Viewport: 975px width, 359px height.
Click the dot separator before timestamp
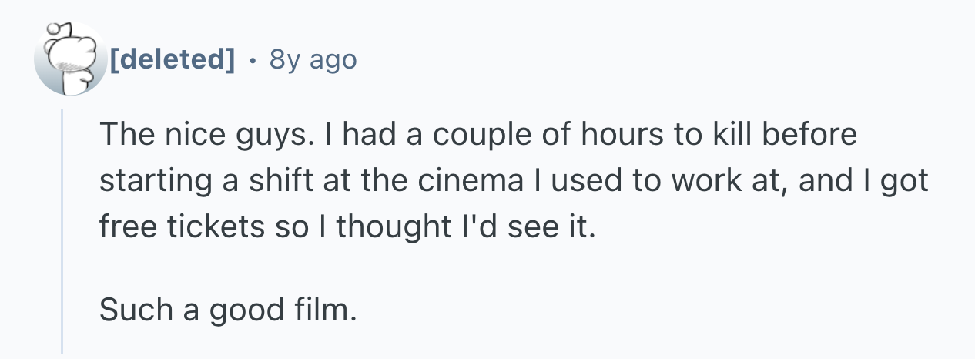pos(253,59)
